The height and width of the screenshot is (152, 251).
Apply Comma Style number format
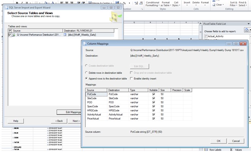coord(129,3)
